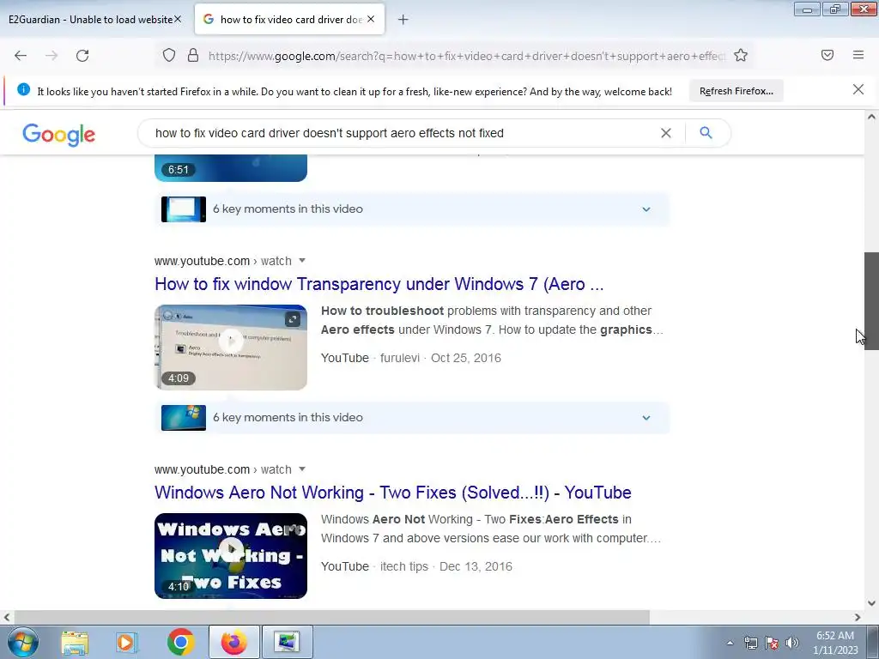Open the monitor window in taskbar
Viewport: 879px width, 659px height.
coord(287,642)
